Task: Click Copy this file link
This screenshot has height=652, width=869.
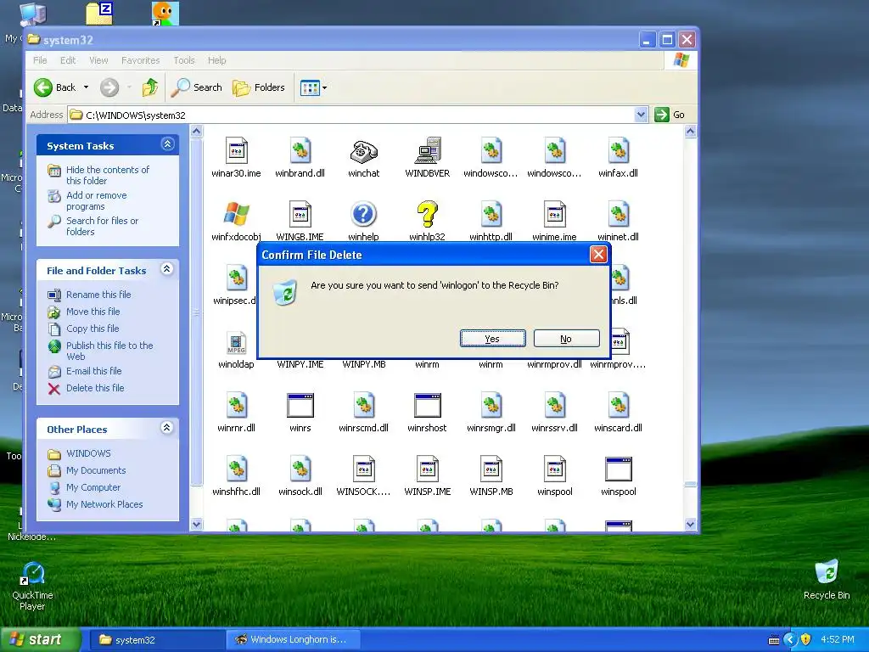Action: pyautogui.click(x=93, y=329)
